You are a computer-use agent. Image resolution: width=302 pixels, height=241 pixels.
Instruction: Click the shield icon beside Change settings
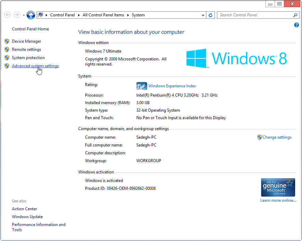click(x=259, y=137)
